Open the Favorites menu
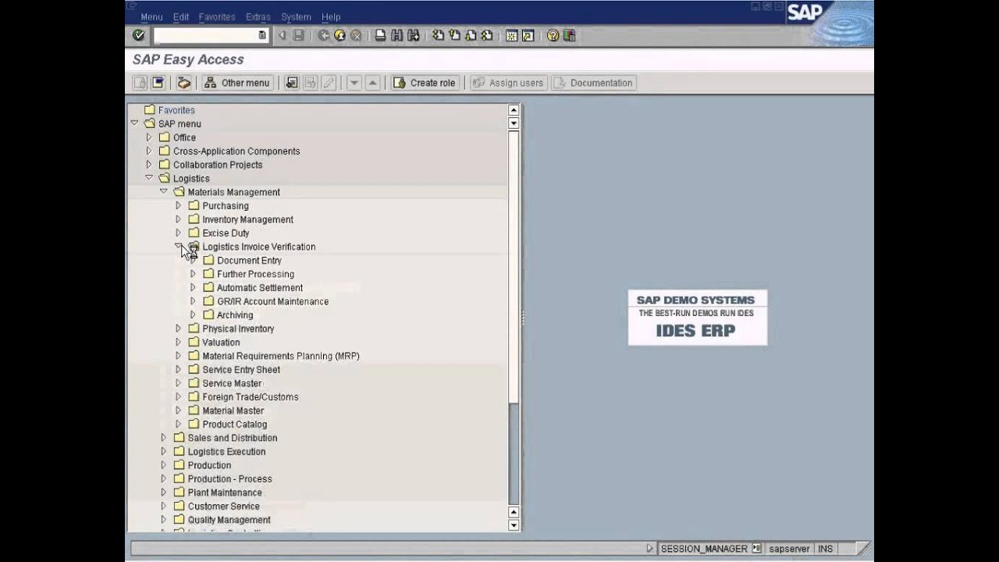The width and height of the screenshot is (999, 562). (217, 16)
